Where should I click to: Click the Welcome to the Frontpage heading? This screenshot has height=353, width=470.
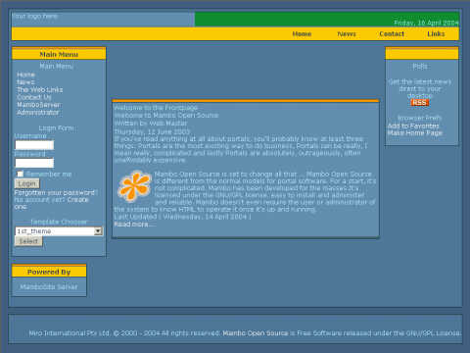[x=156, y=108]
